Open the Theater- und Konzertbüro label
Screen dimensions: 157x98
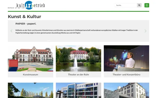click(x=126, y=74)
